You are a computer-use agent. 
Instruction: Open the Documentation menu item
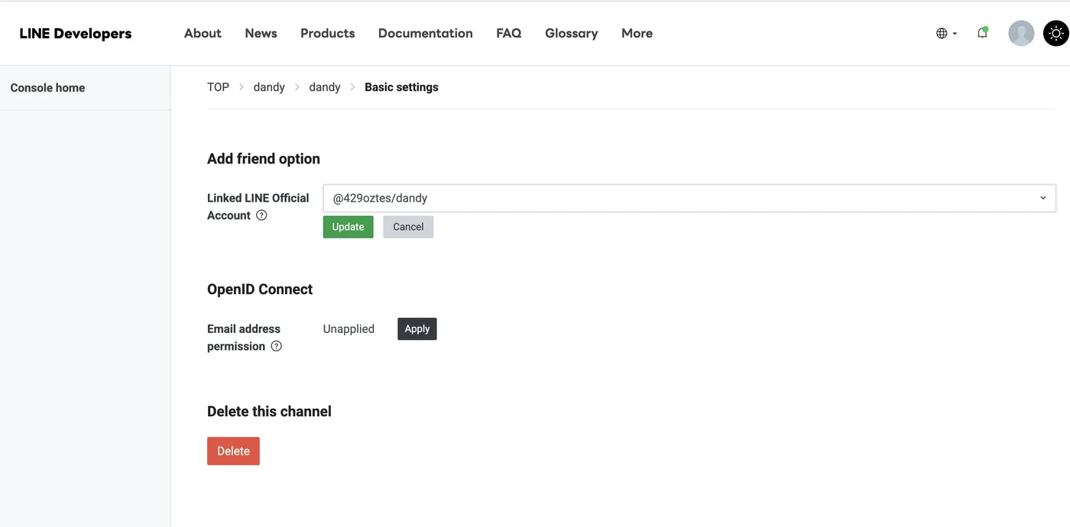(x=426, y=34)
